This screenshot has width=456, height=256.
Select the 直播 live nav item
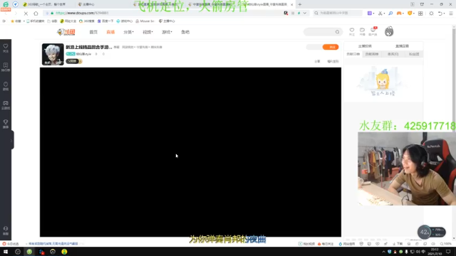[x=110, y=32]
